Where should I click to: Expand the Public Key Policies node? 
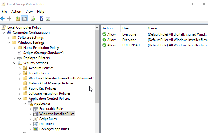20,89
